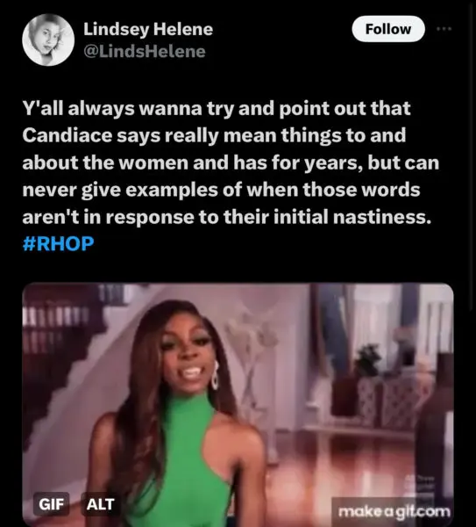Click the word "nastiness." in the tweet
476x527 pixels.
[x=382, y=217]
